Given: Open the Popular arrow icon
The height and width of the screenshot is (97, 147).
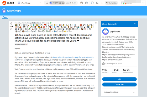Looking at the screenshot, I should click(82, 3).
